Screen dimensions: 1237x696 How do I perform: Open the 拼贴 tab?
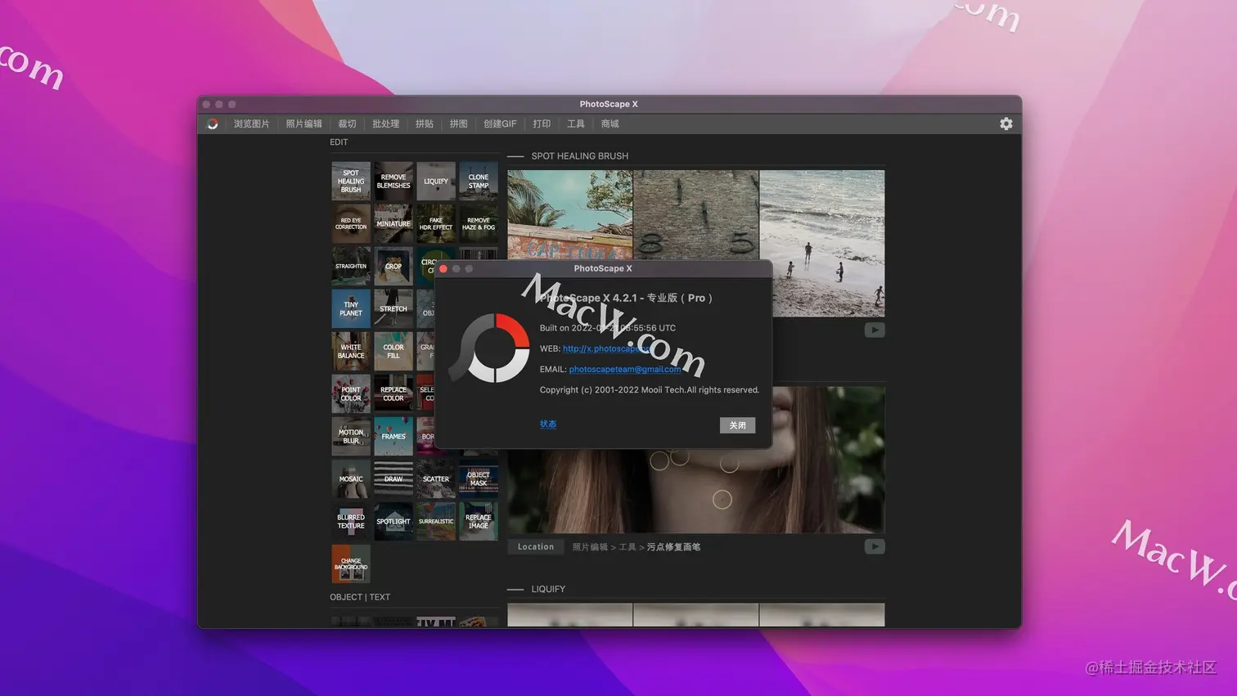(424, 123)
